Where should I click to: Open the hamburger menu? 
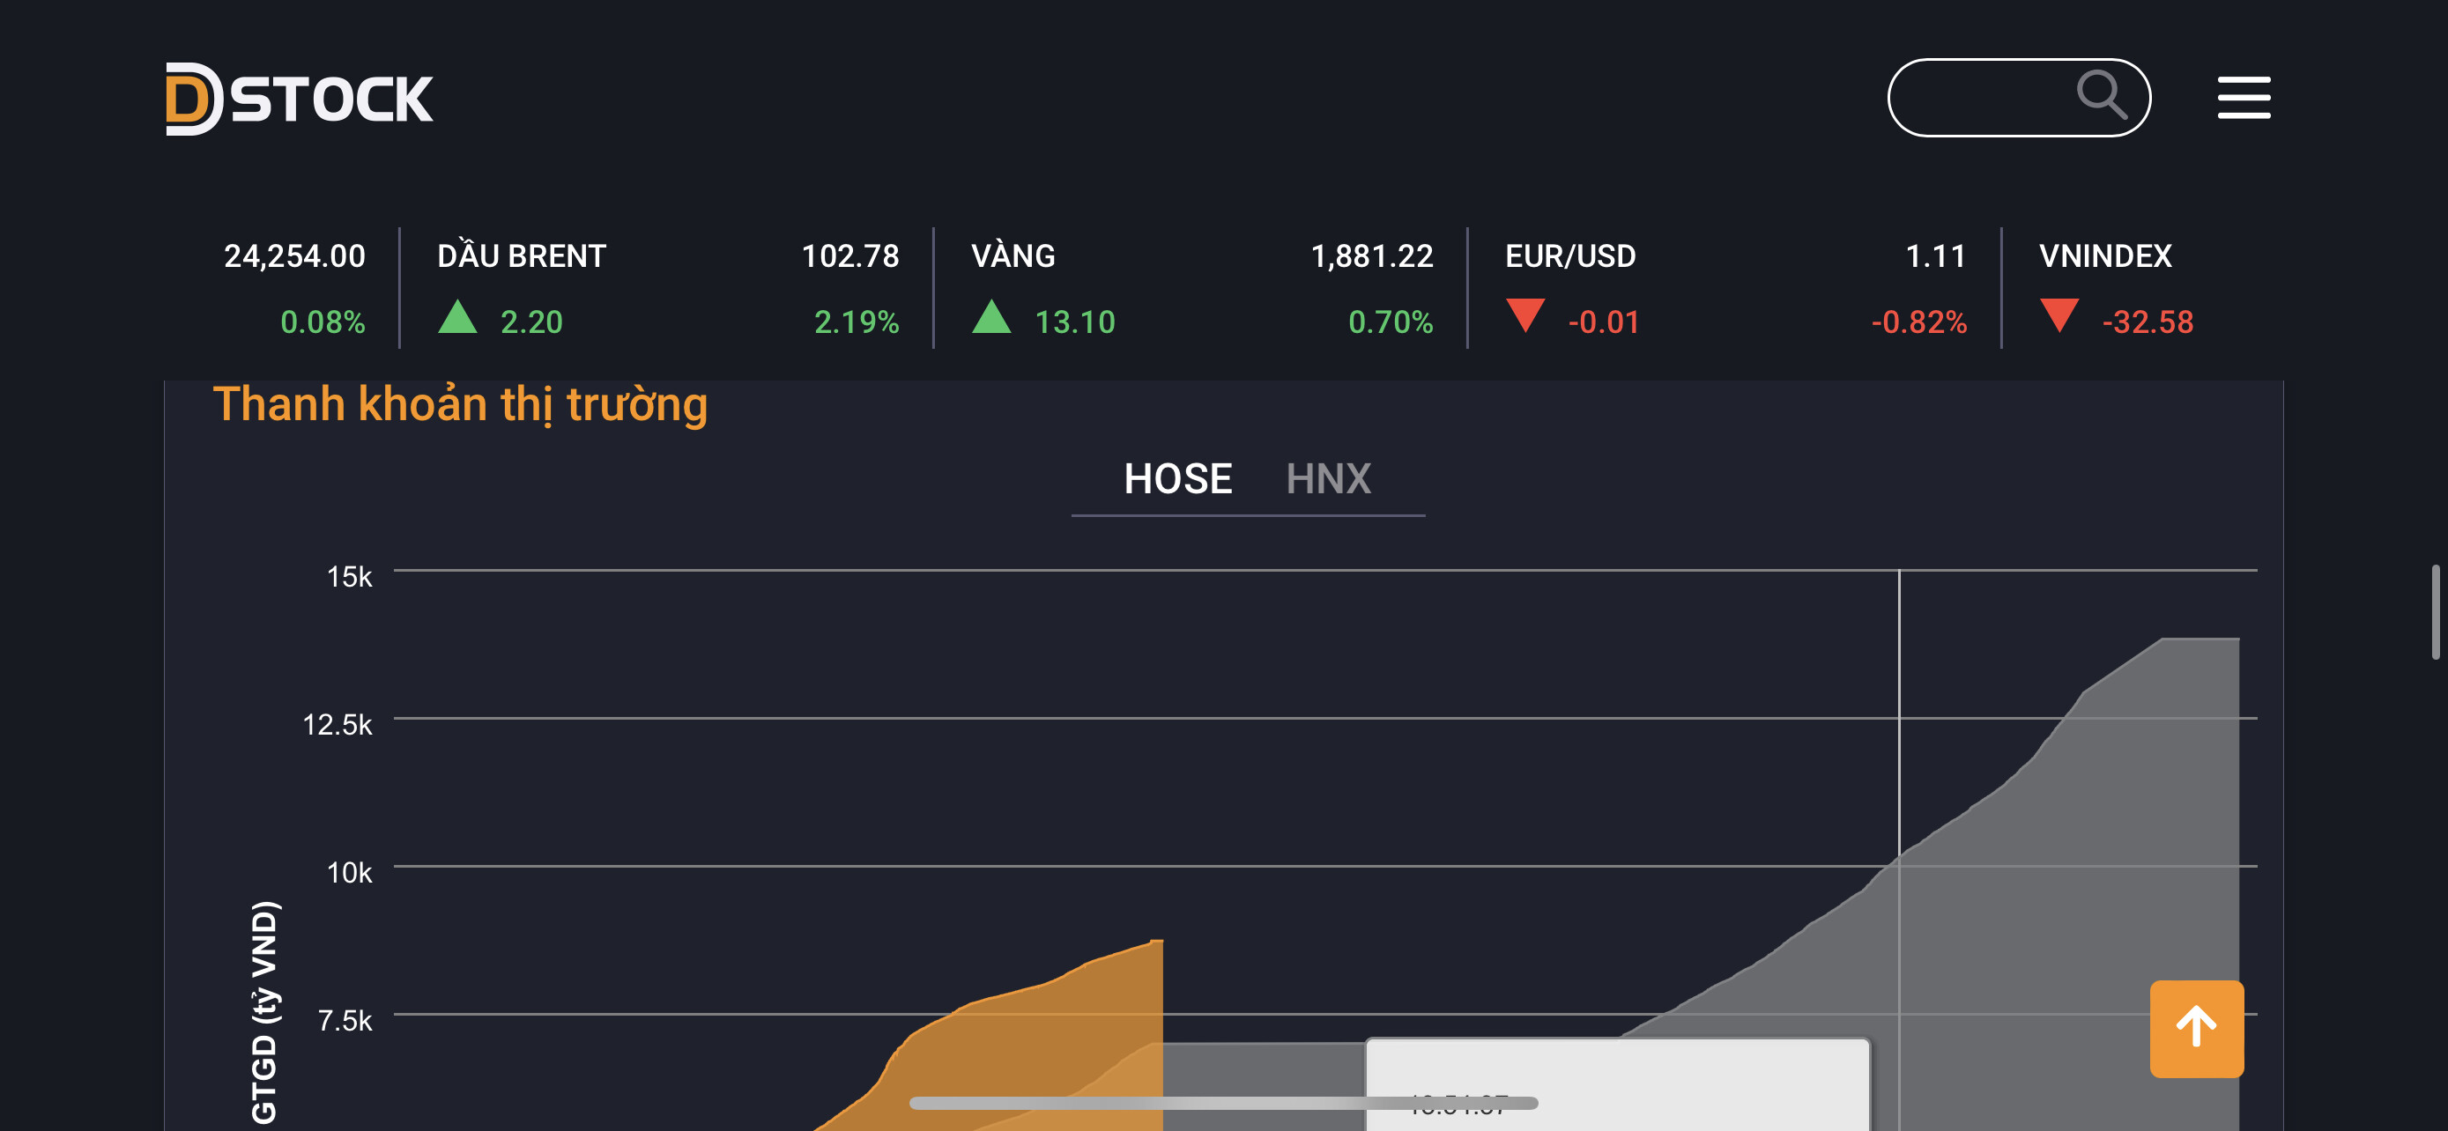click(x=2243, y=98)
